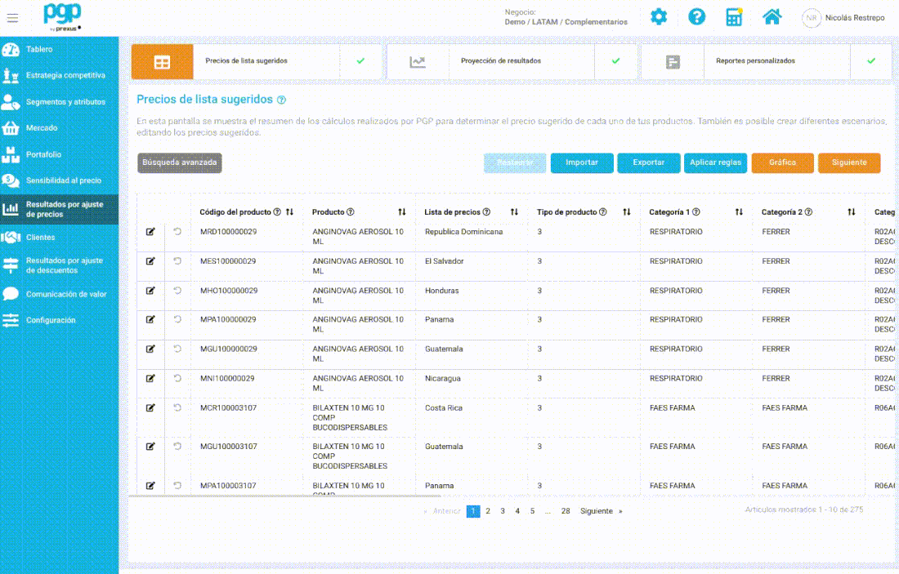Sort by Categoría 2 arrows

[852, 212]
